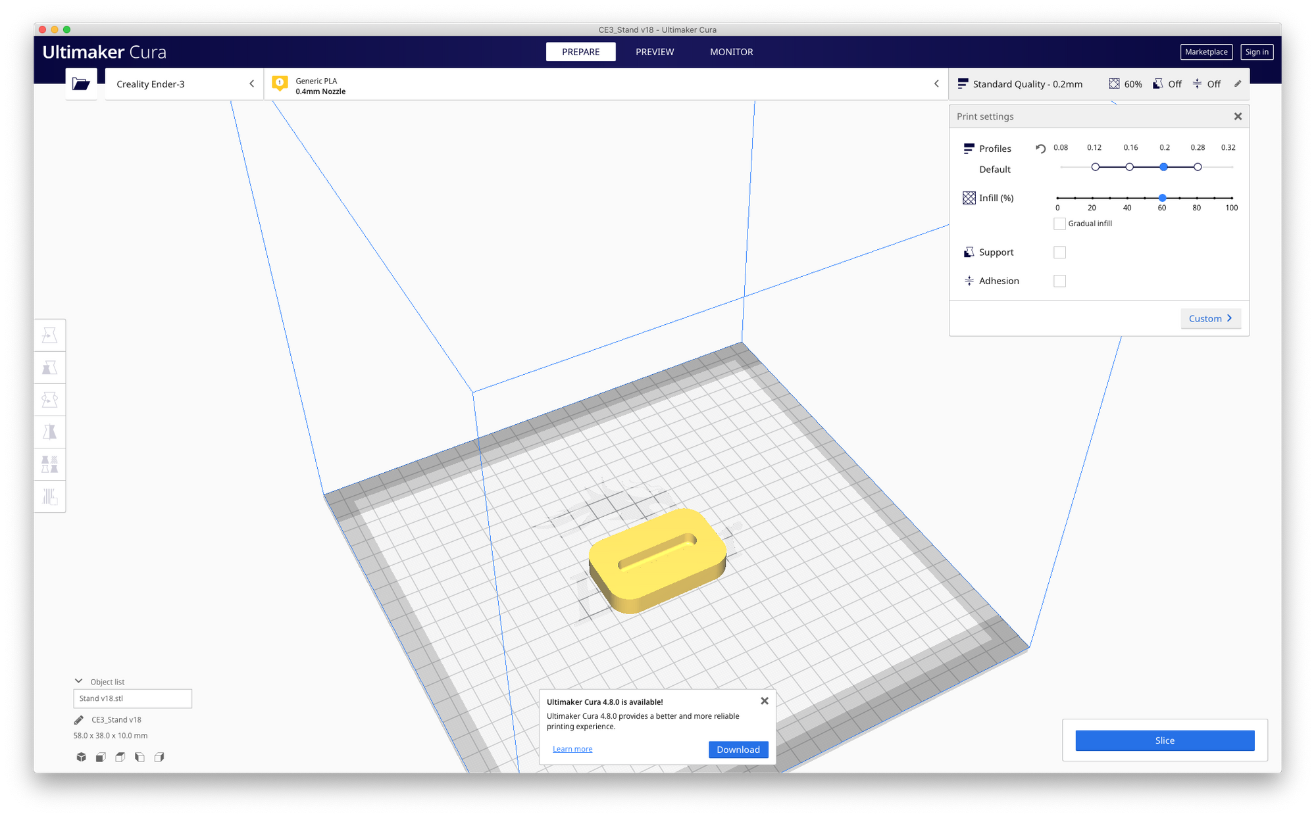Switch to 3D perspective view cube icon
The width and height of the screenshot is (1316, 818).
click(x=82, y=757)
